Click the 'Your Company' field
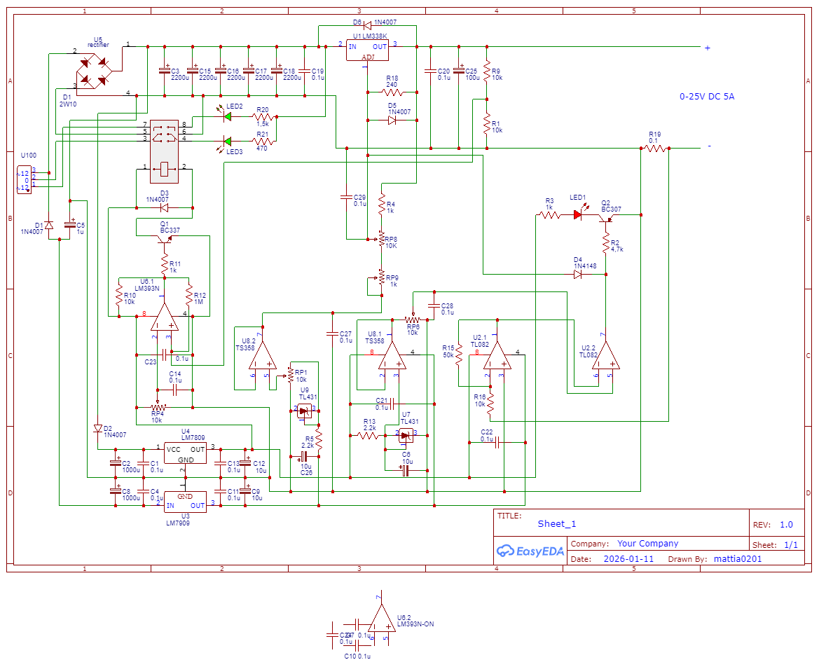Viewport: 819px width, 667px height. (647, 544)
